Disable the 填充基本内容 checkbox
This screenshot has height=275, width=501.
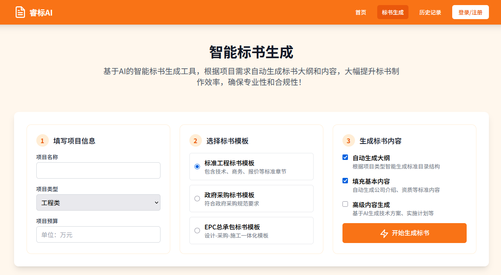coord(345,181)
